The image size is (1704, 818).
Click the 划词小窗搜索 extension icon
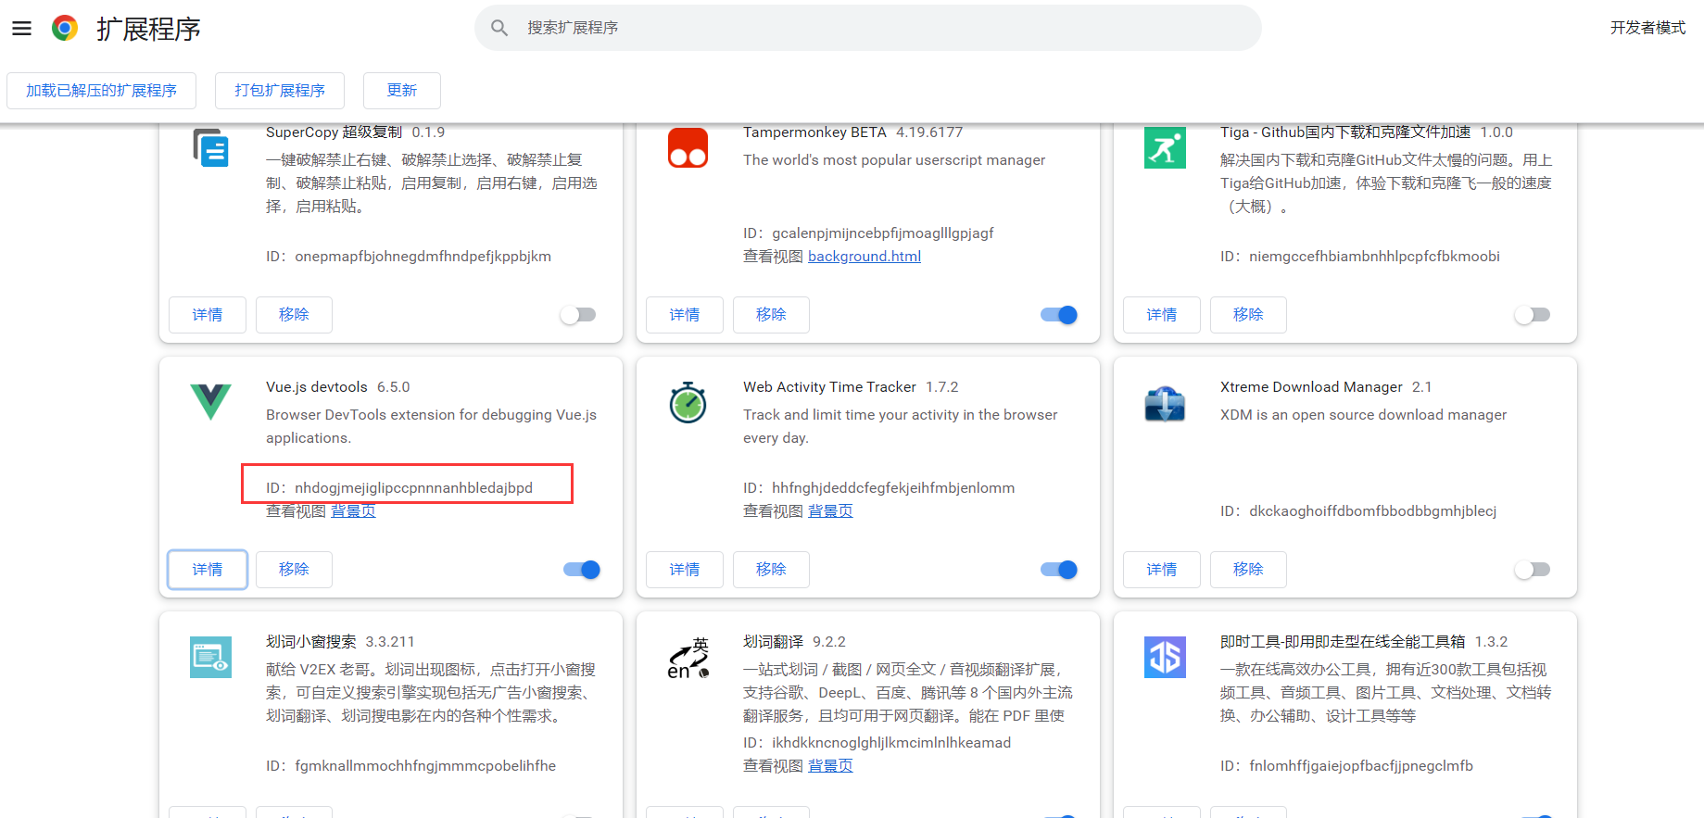click(210, 658)
